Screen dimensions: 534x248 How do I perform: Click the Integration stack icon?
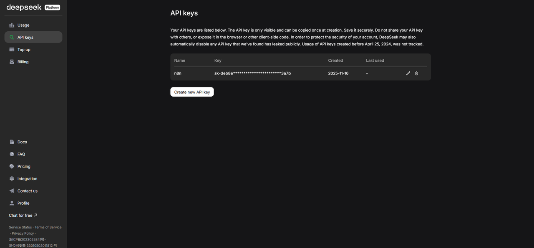(x=12, y=178)
